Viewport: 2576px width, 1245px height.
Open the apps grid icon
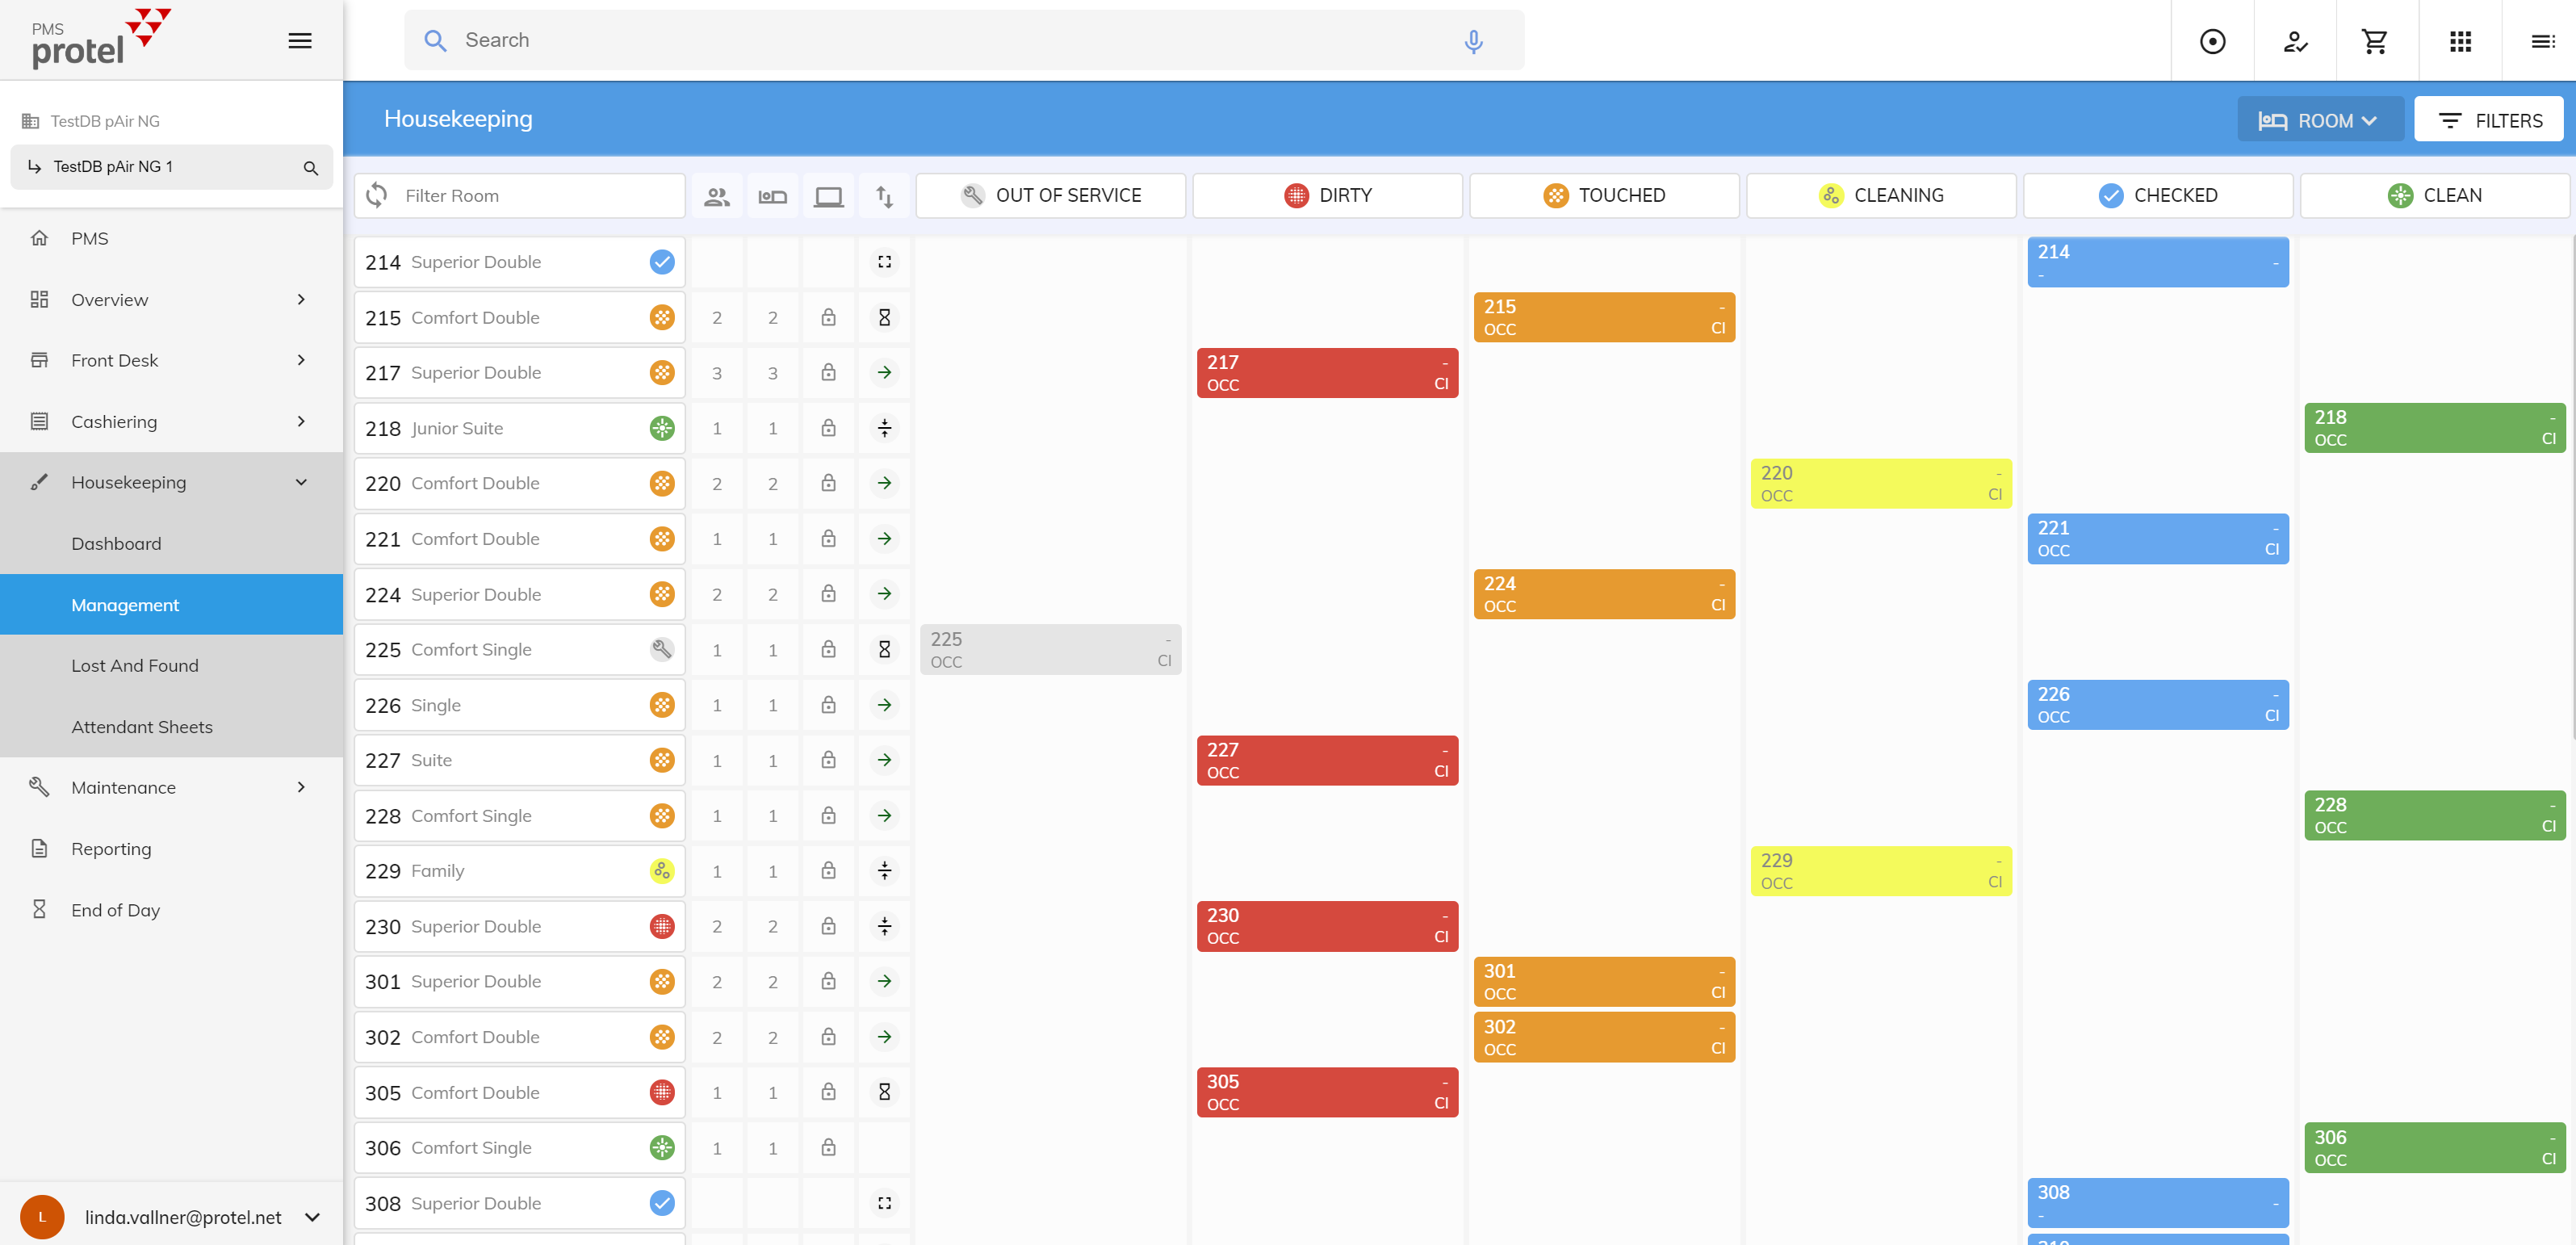tap(2460, 41)
